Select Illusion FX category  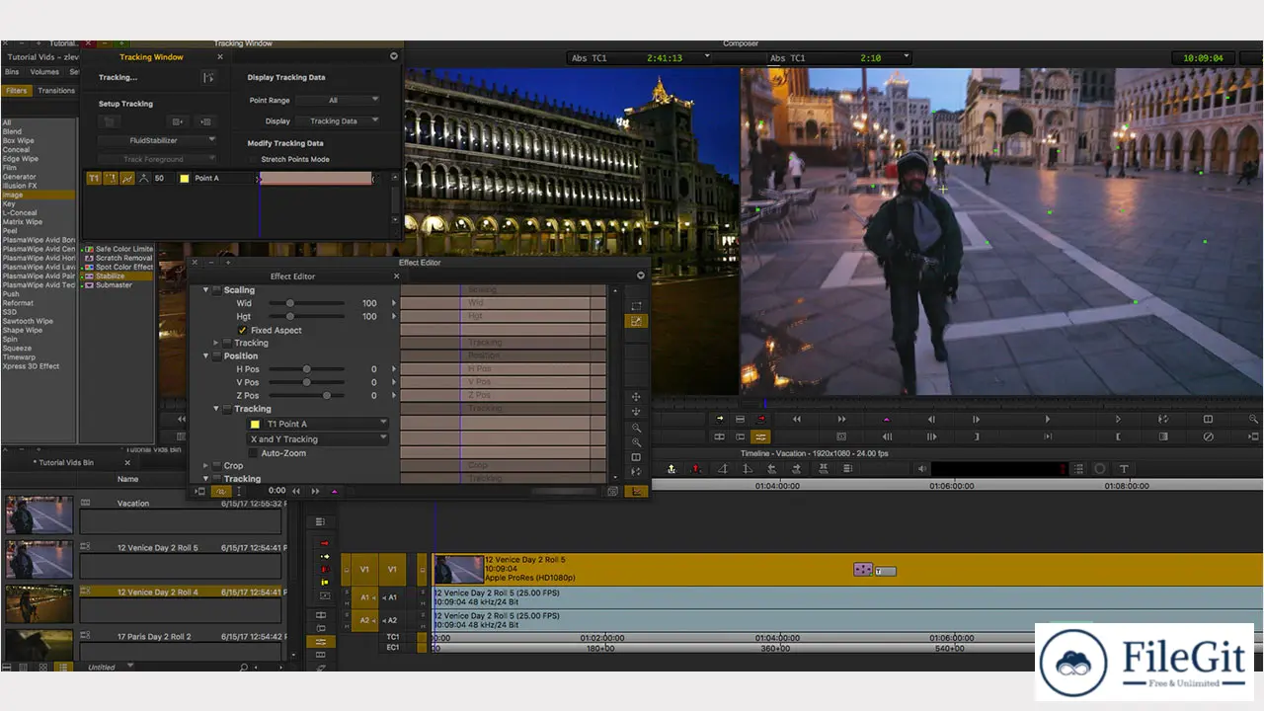click(x=20, y=186)
